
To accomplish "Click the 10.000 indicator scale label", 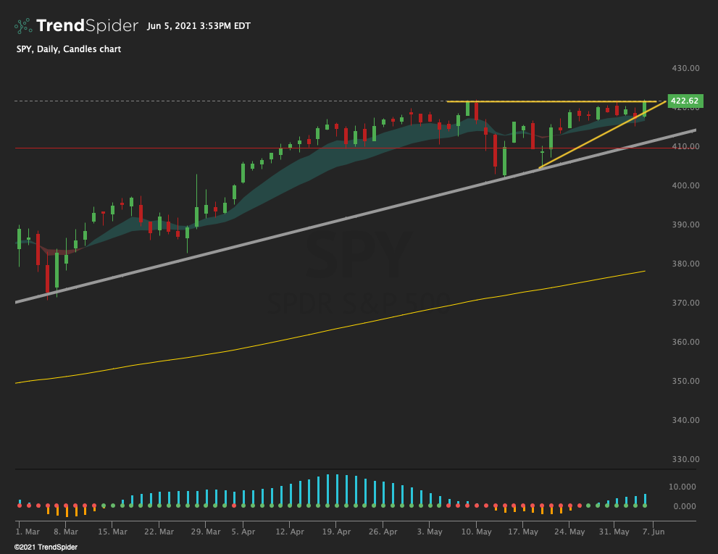I will tap(682, 487).
